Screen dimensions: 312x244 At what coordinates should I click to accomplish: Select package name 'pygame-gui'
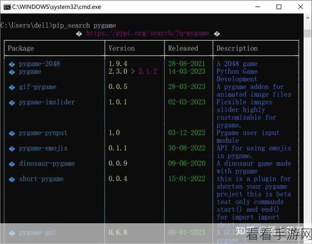point(37,233)
